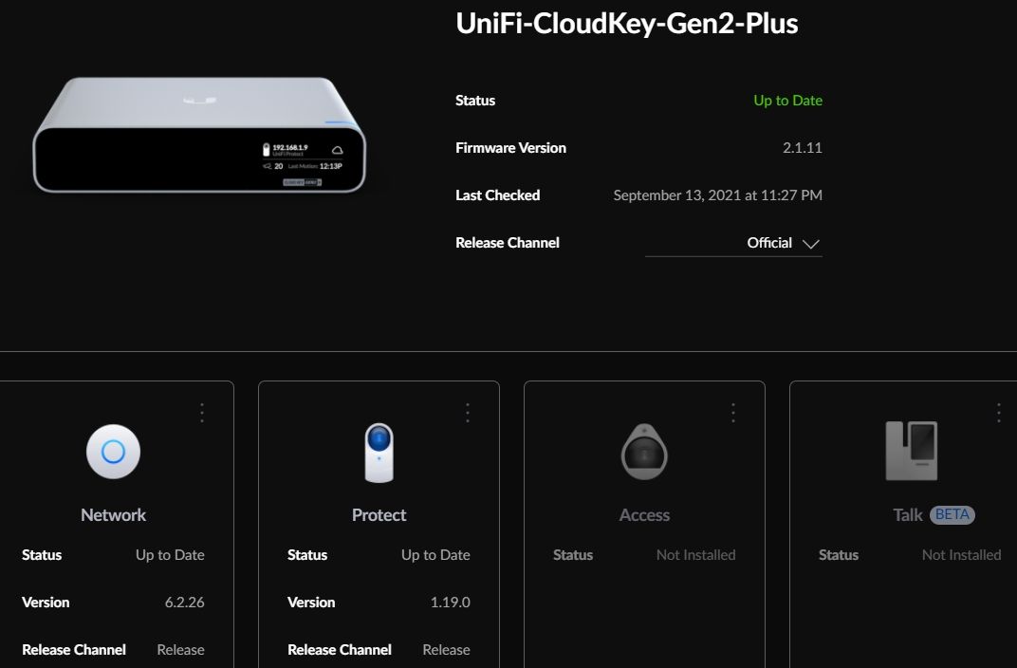Click the Last Checked timestamp

pyautogui.click(x=717, y=195)
